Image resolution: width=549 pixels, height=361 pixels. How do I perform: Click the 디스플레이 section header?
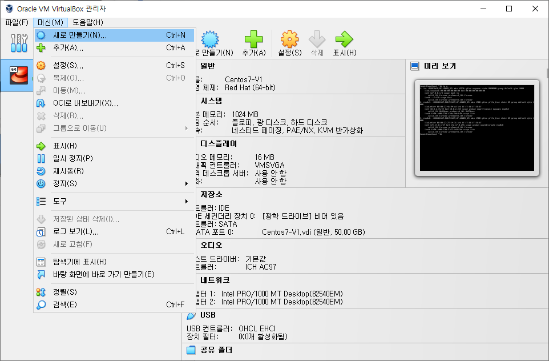click(x=219, y=144)
